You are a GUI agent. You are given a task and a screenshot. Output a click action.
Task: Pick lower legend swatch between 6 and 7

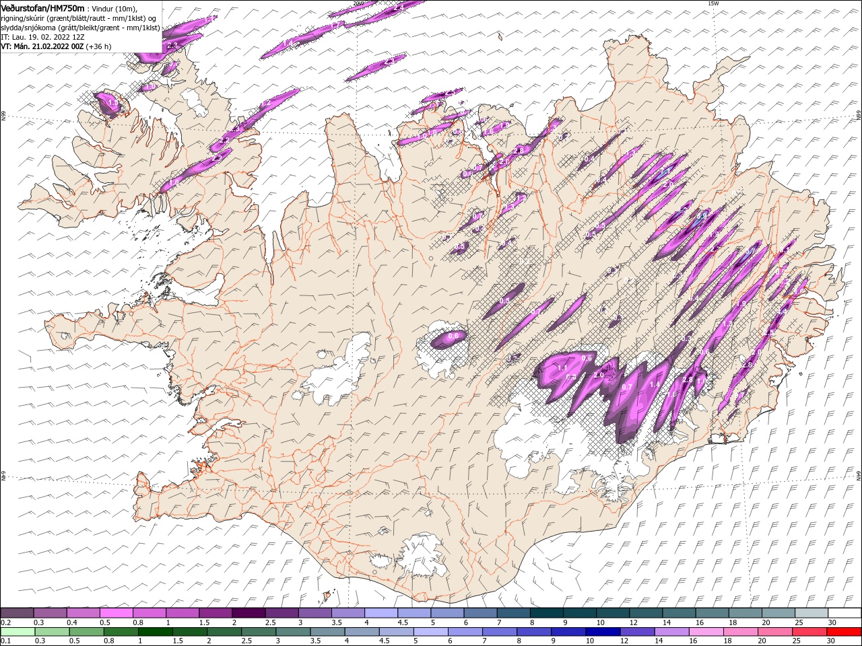(465, 631)
